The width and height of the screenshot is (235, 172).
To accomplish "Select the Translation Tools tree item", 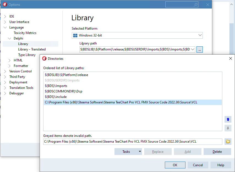I will click(x=21, y=88).
